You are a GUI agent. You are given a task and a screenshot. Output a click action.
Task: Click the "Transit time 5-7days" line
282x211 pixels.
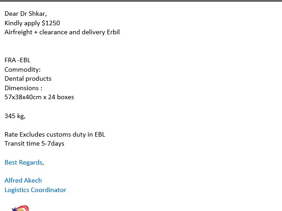coord(34,143)
